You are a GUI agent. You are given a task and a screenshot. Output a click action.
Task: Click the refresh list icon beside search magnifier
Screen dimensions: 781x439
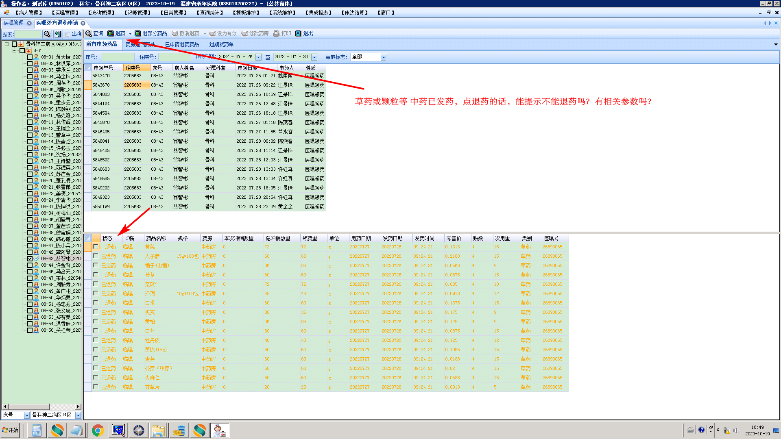(x=58, y=34)
